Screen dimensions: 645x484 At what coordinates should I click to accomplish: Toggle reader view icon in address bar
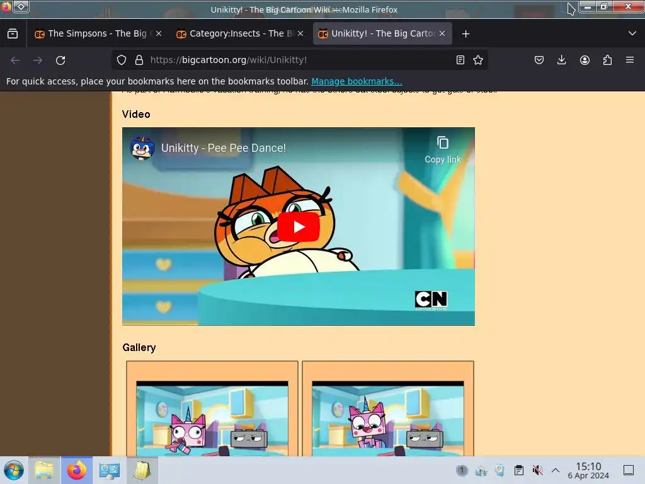[460, 60]
